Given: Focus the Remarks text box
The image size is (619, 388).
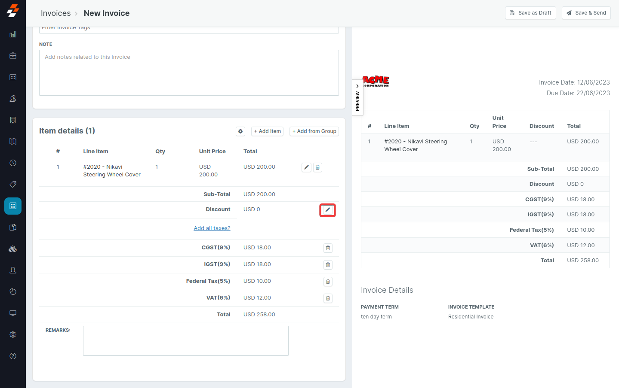Looking at the screenshot, I should point(185,341).
